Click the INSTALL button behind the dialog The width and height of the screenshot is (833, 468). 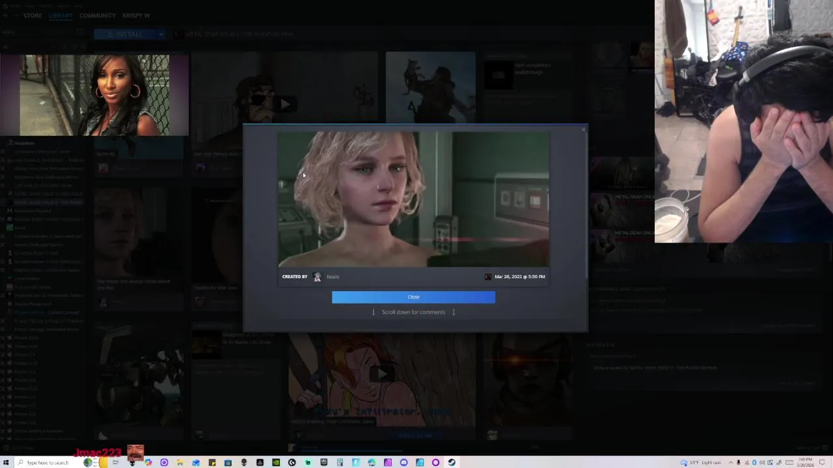125,34
